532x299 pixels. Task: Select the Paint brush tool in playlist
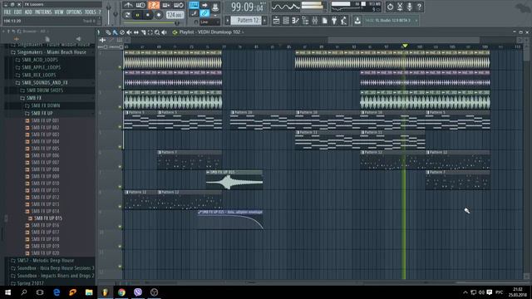click(x=115, y=32)
